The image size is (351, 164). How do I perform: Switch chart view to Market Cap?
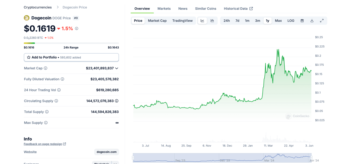(157, 21)
